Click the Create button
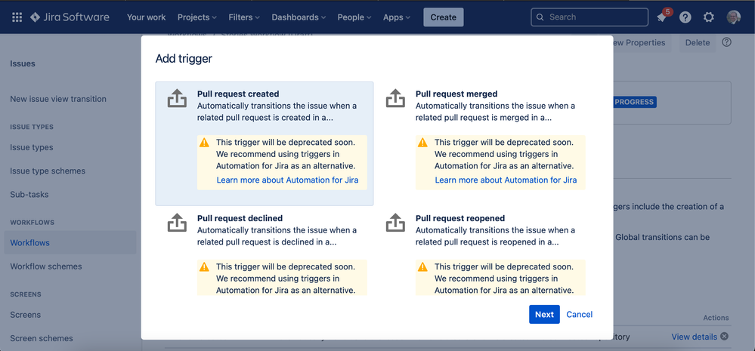This screenshot has height=351, width=755. coord(444,17)
